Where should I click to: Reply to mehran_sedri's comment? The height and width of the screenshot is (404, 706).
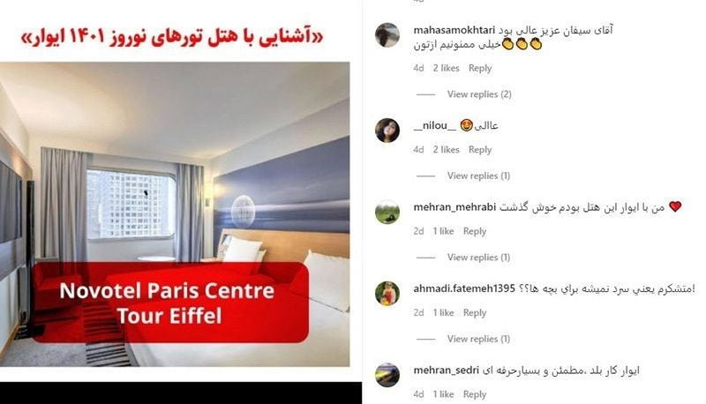coord(475,394)
